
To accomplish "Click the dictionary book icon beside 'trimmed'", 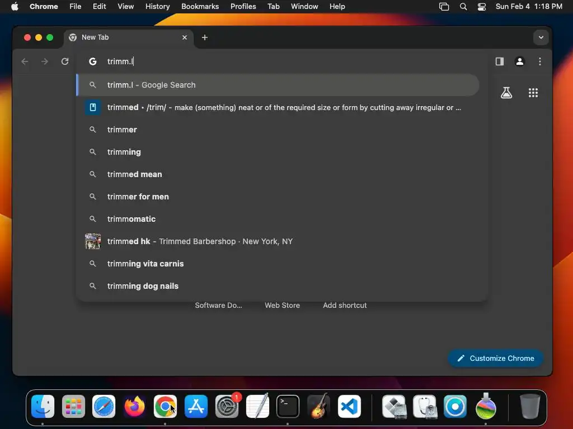I will point(93,107).
